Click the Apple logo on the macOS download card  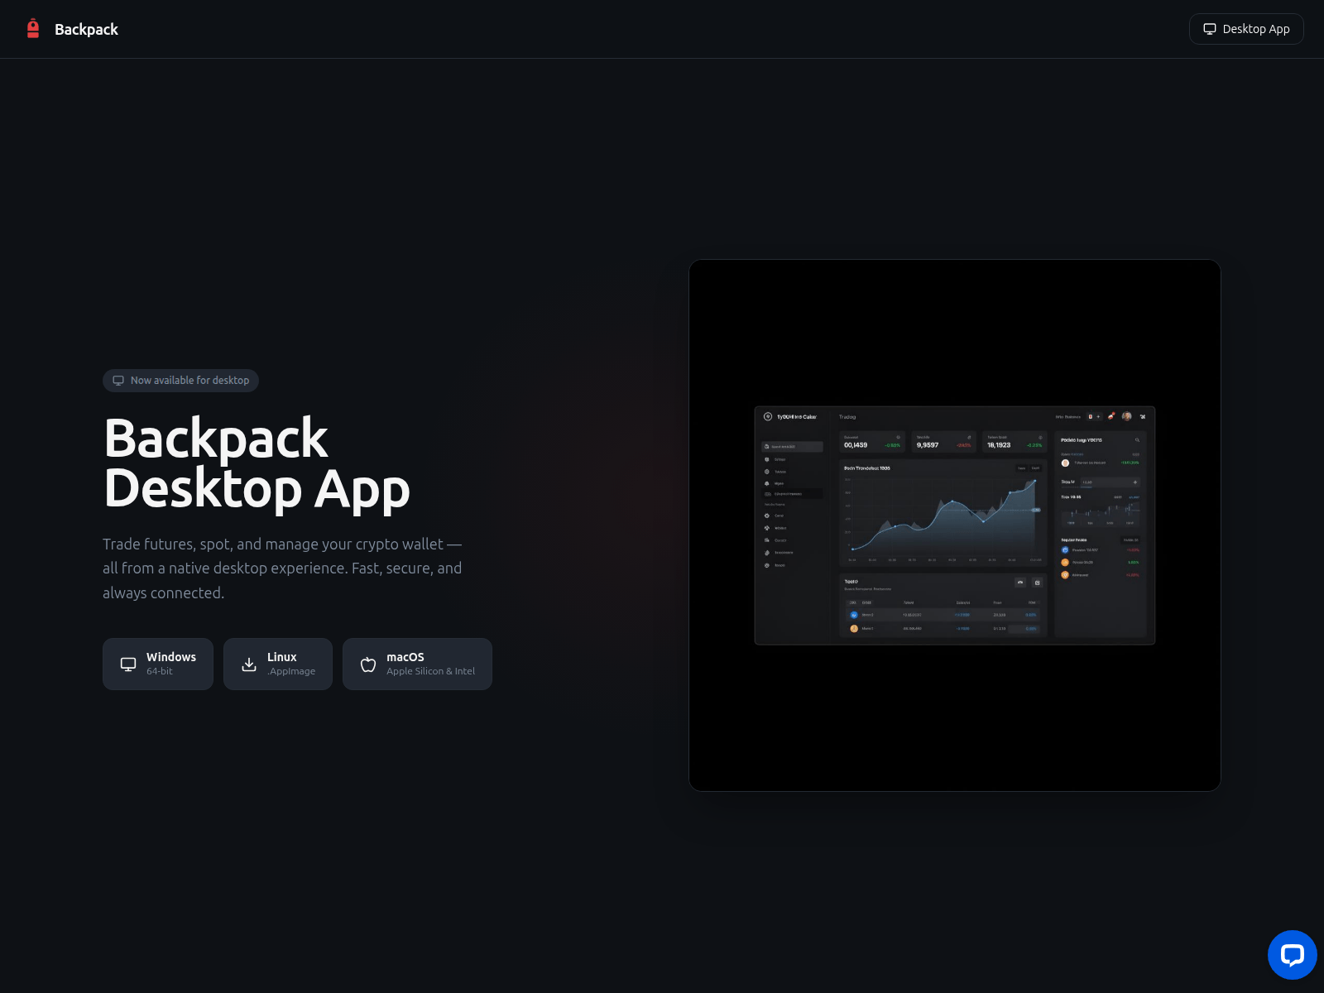coord(367,664)
